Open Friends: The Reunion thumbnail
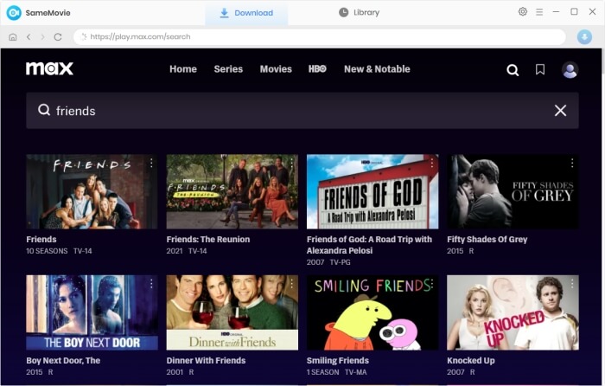The image size is (605, 386). point(232,191)
